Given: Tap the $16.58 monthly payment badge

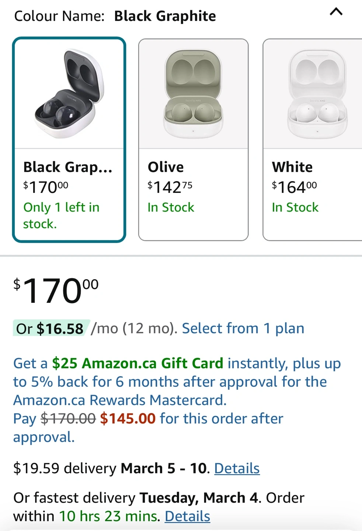Looking at the screenshot, I should 51,328.
